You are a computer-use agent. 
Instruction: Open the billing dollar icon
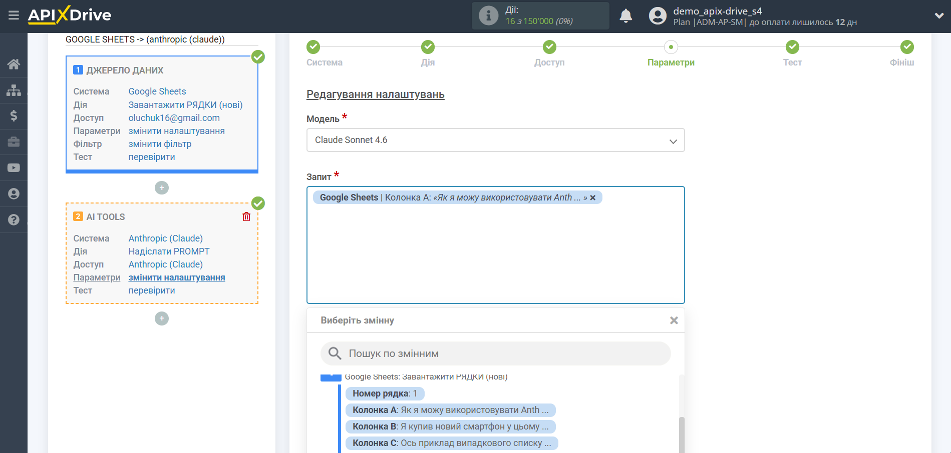[14, 116]
